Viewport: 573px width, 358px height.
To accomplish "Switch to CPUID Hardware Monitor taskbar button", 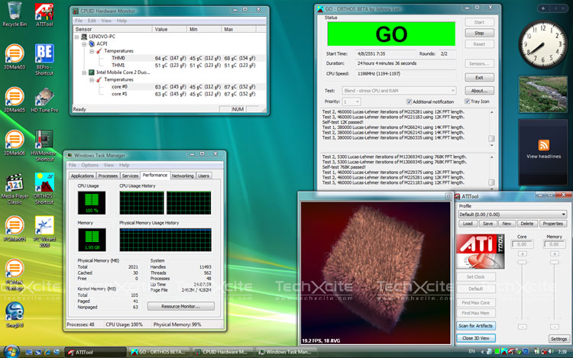I will [x=223, y=352].
